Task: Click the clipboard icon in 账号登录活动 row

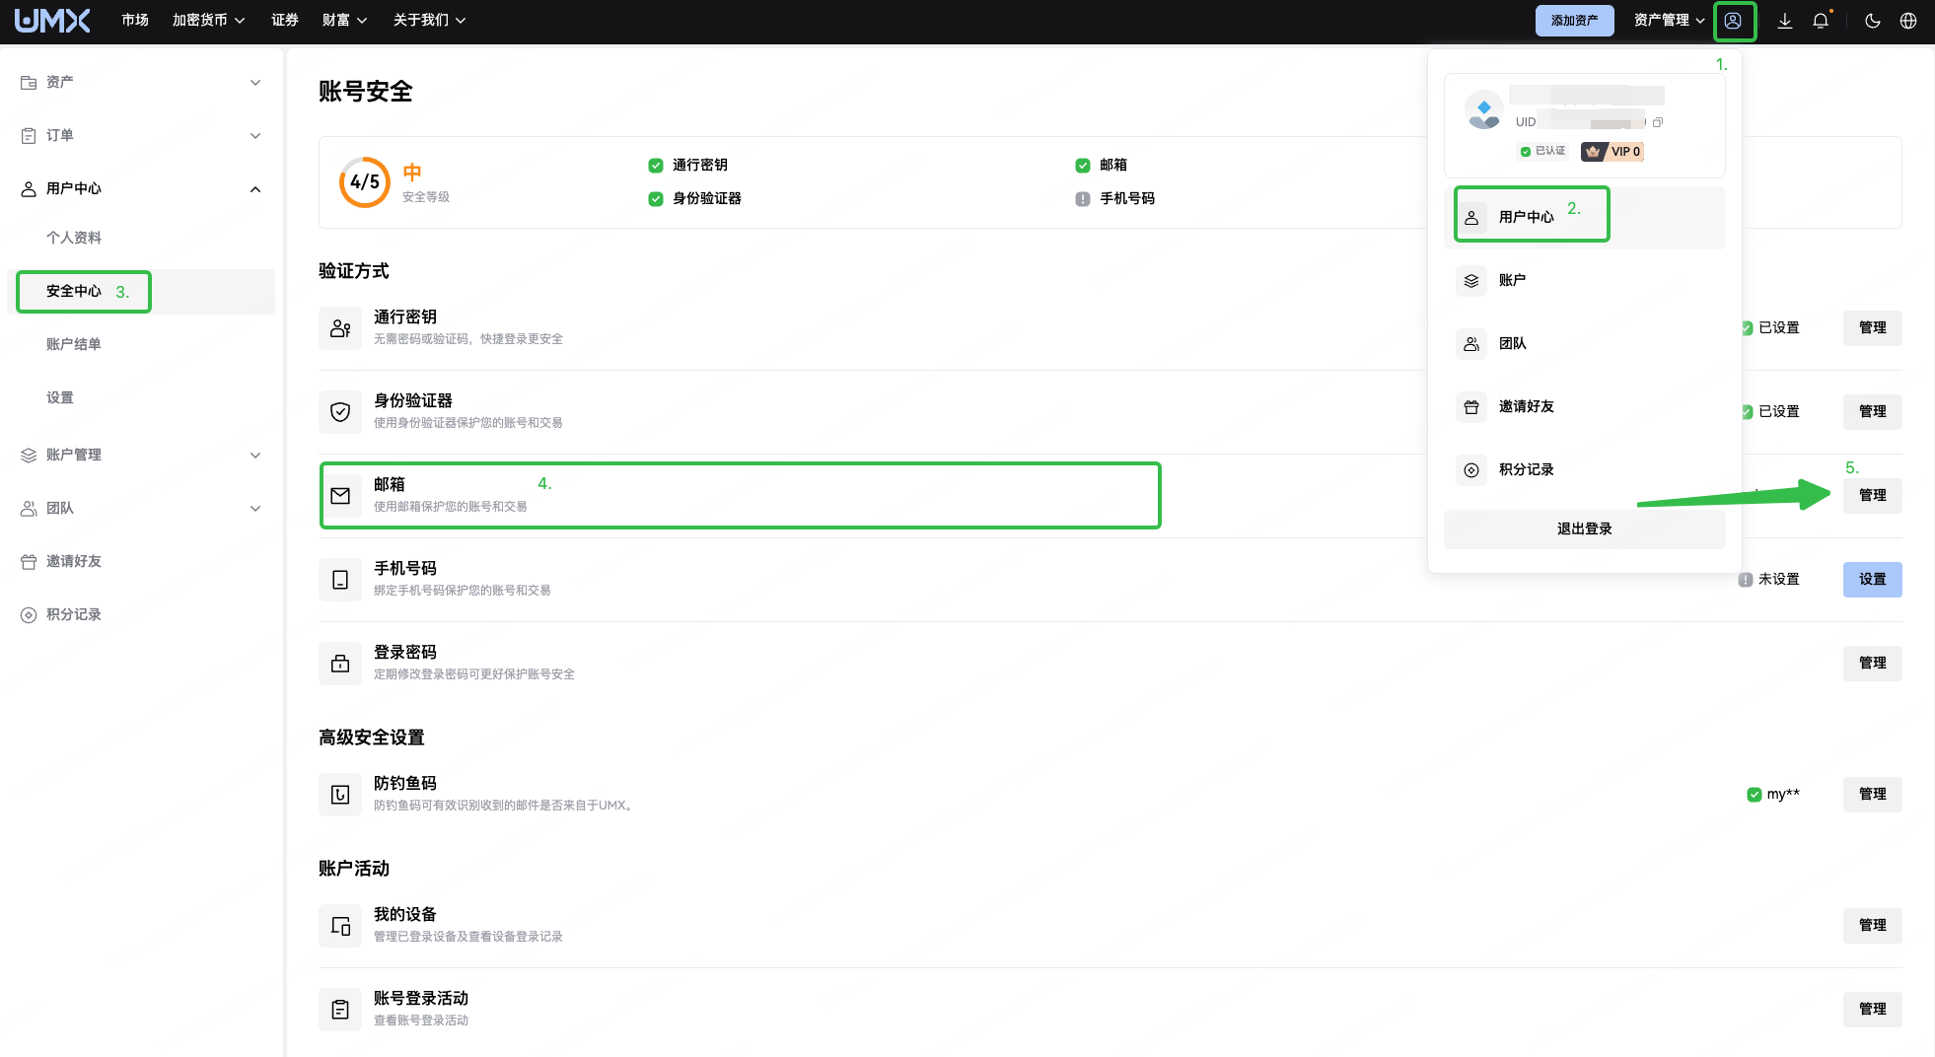Action: [x=340, y=1010]
